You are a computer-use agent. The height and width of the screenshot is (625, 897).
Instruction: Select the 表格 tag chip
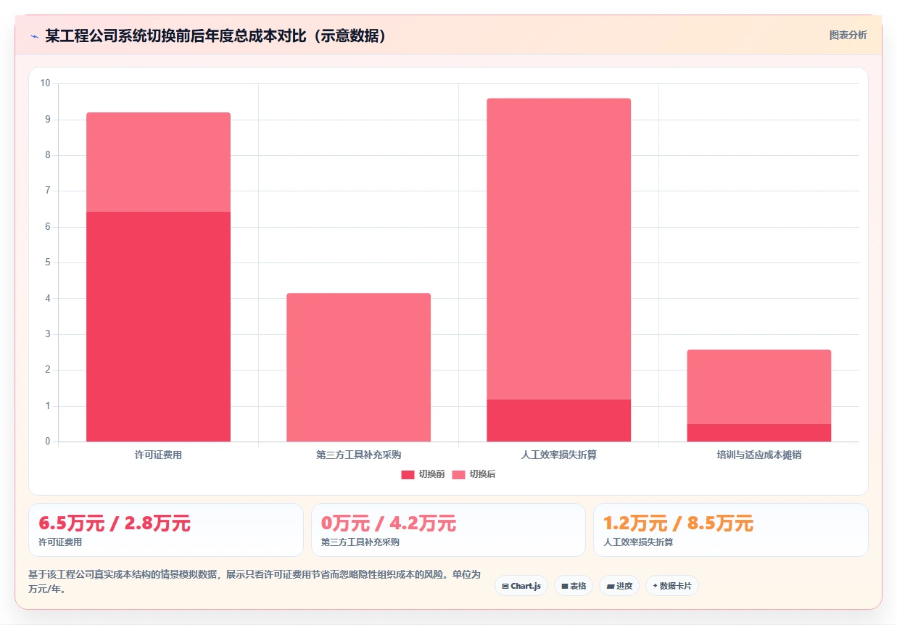[x=574, y=586]
